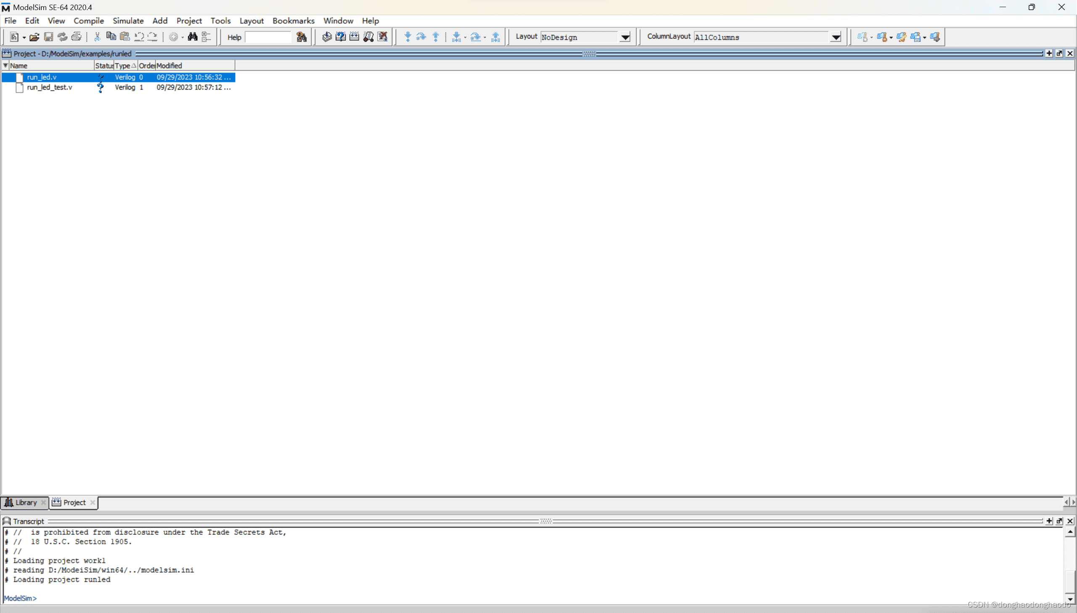Click the help search binoculars icon
Image resolution: width=1077 pixels, height=613 pixels.
tap(301, 37)
